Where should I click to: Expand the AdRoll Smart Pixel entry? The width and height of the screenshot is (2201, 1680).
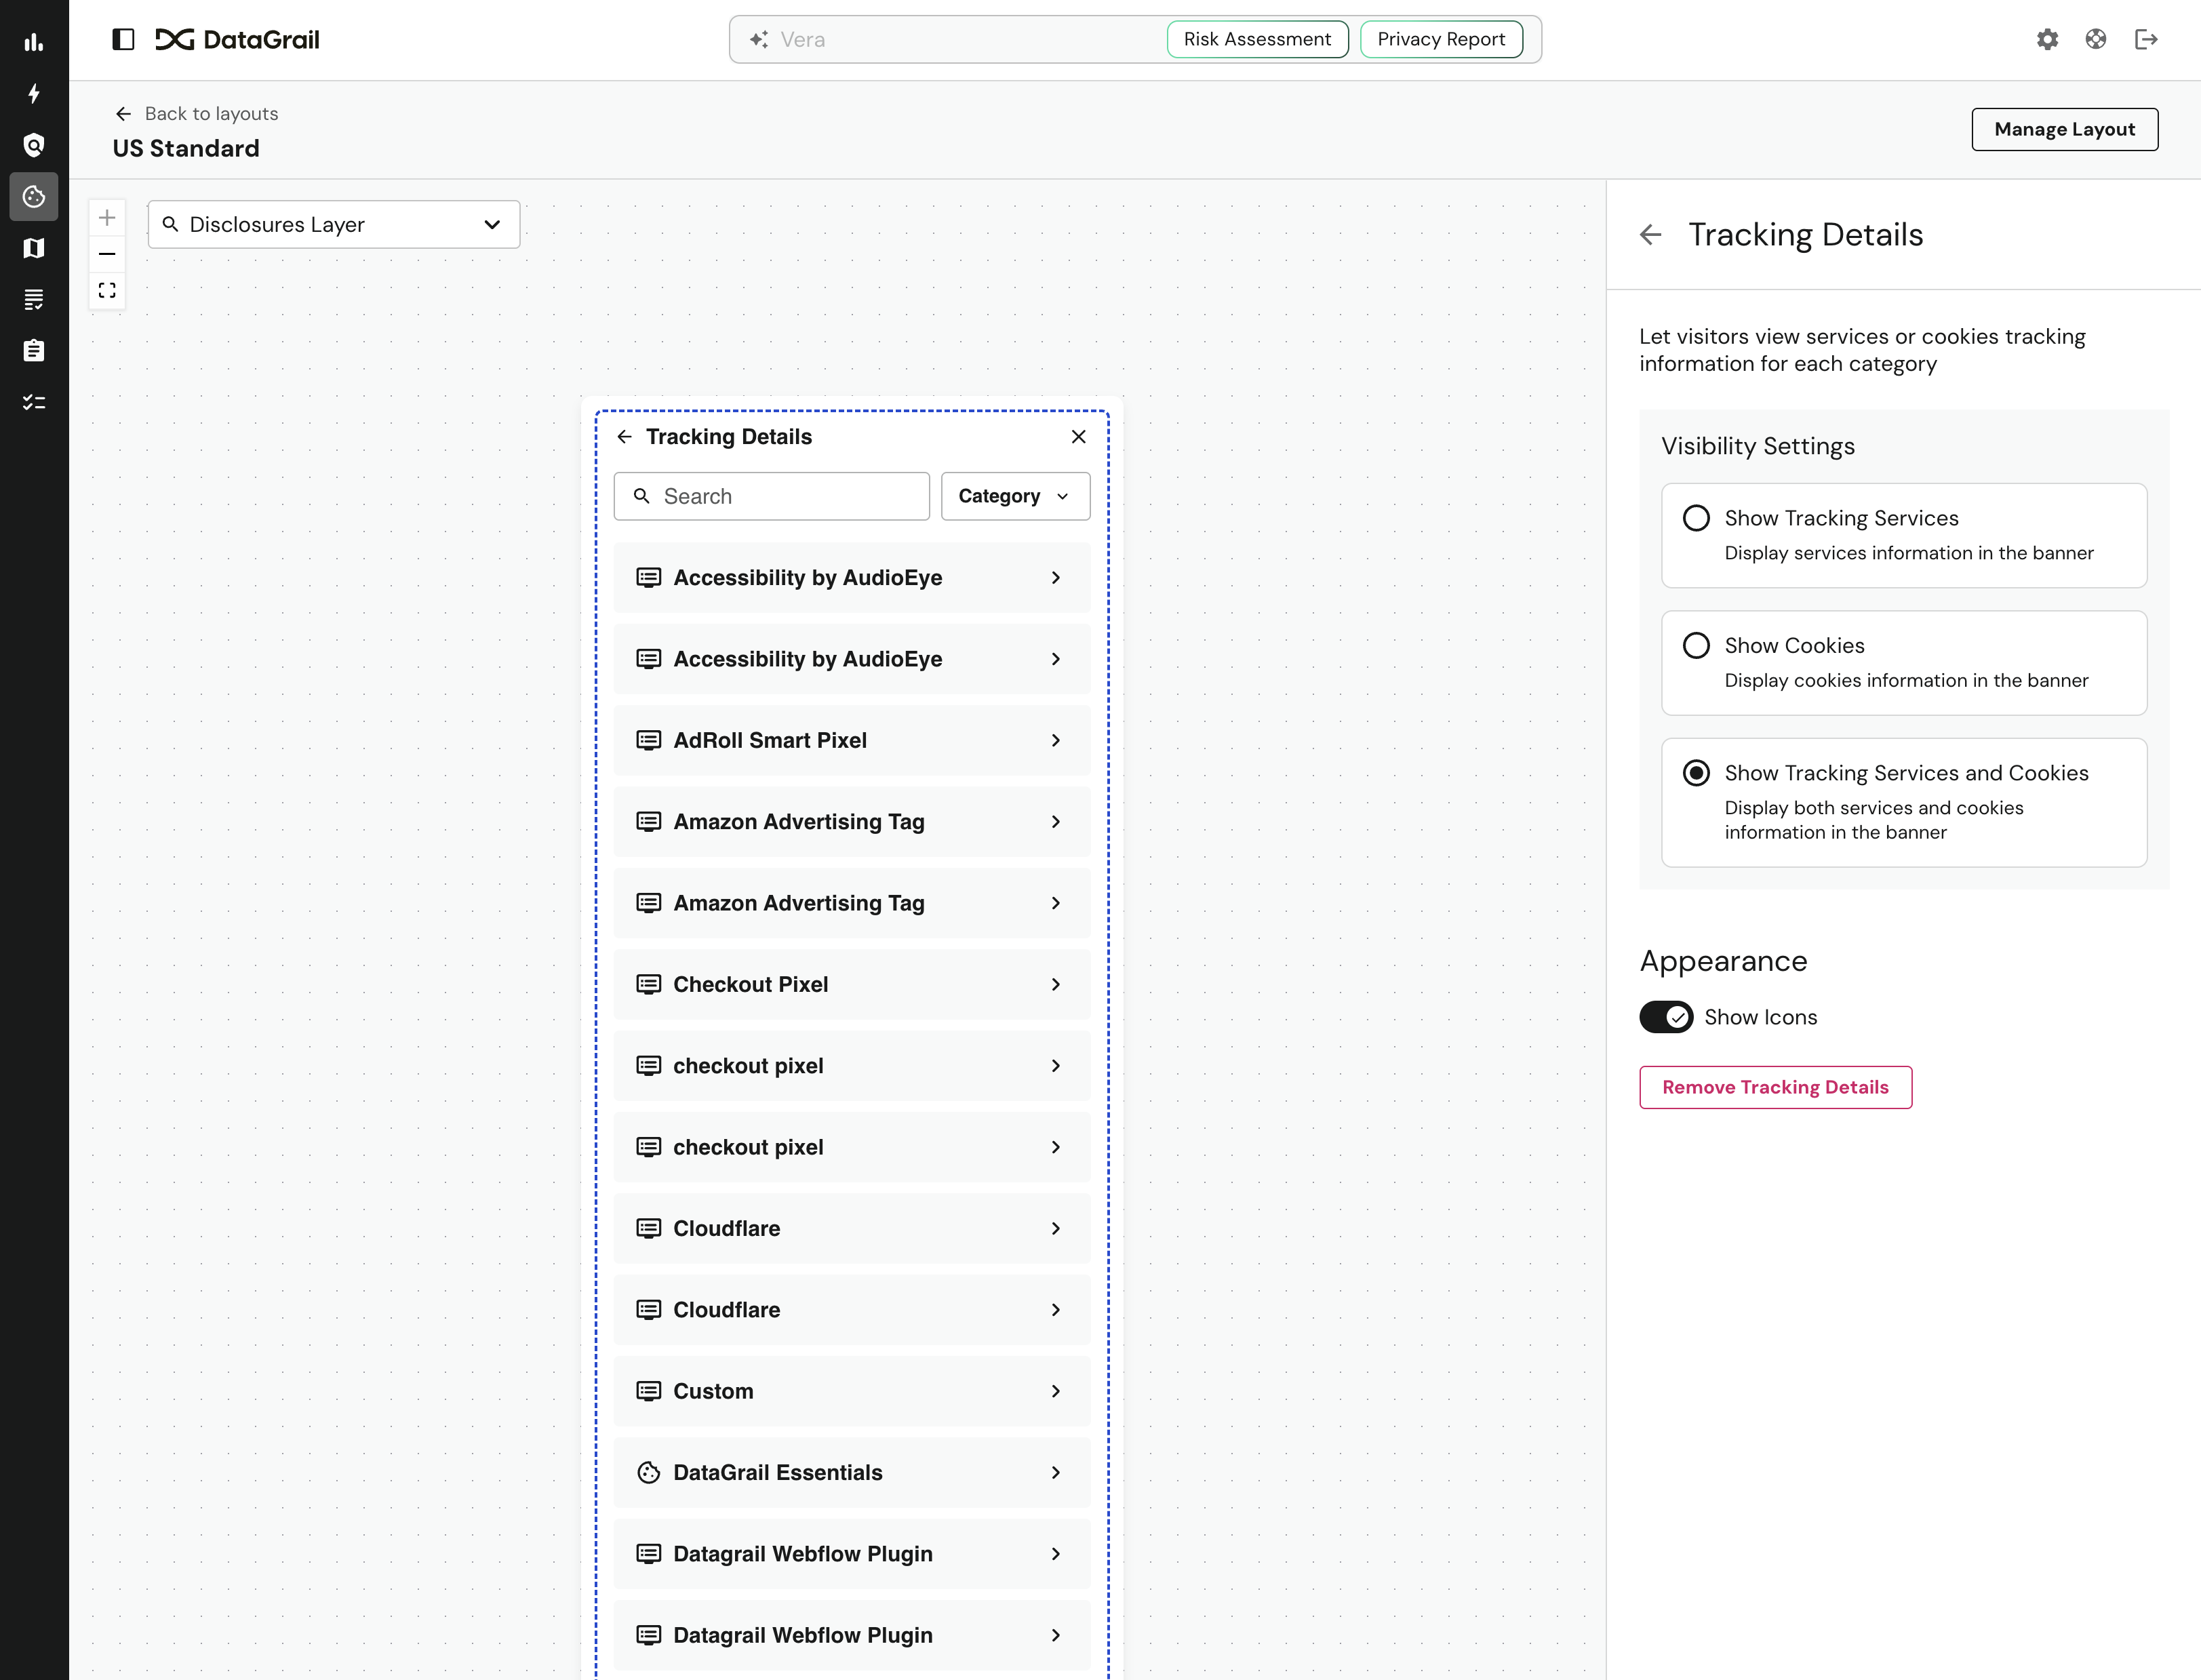click(x=851, y=740)
